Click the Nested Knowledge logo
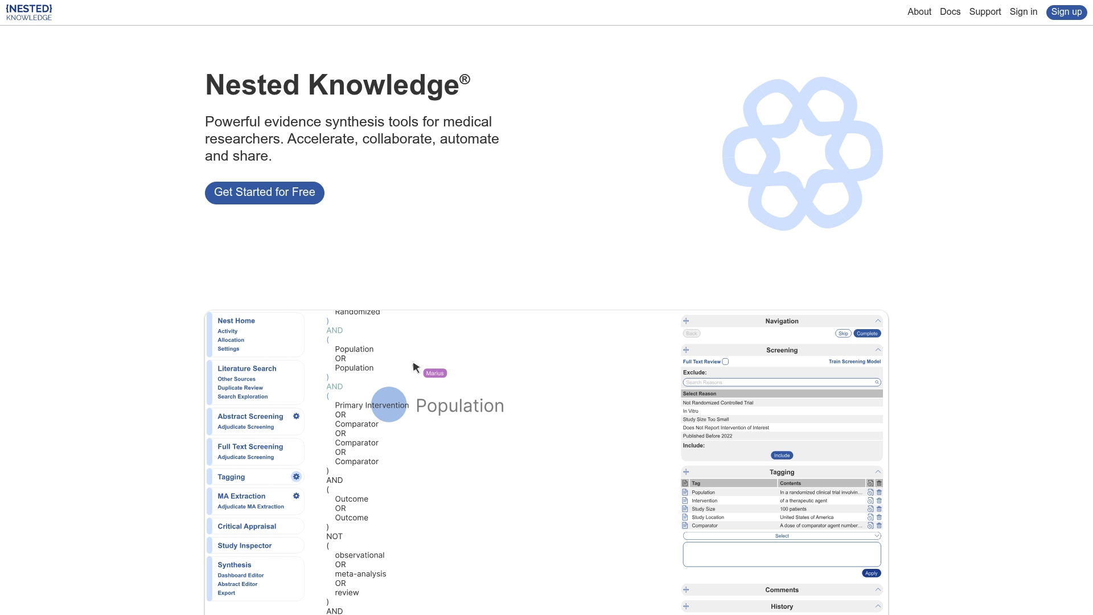The width and height of the screenshot is (1093, 615). pyautogui.click(x=29, y=13)
